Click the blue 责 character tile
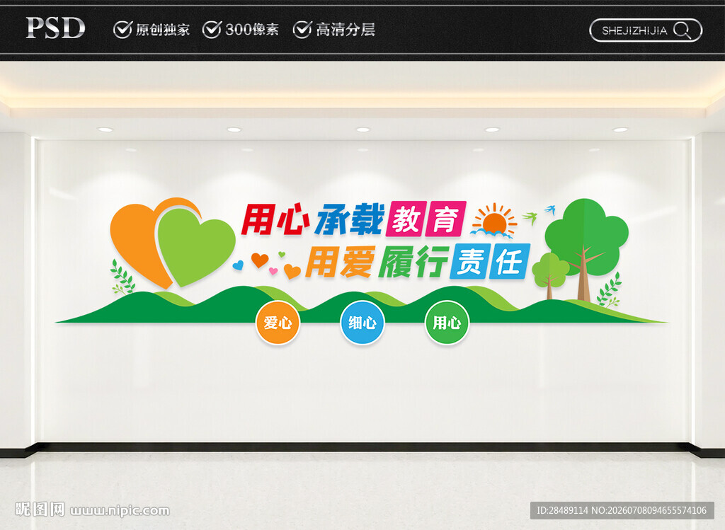Screen dimensions: 725x530 tap(470, 261)
